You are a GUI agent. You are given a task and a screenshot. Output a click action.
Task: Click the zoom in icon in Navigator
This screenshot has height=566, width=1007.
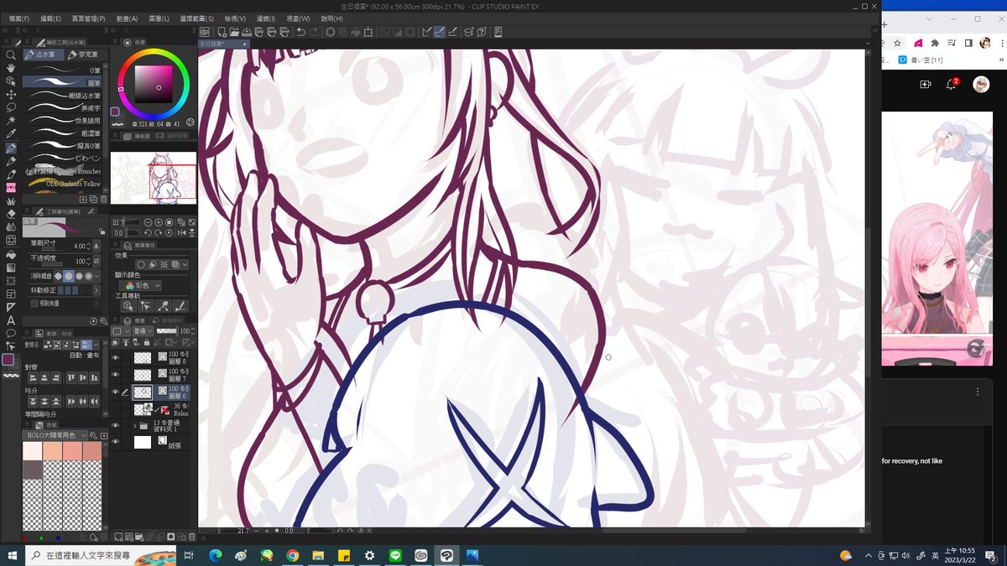(x=159, y=222)
